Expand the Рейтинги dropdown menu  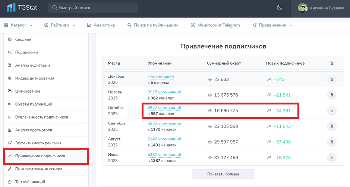[x=60, y=25]
